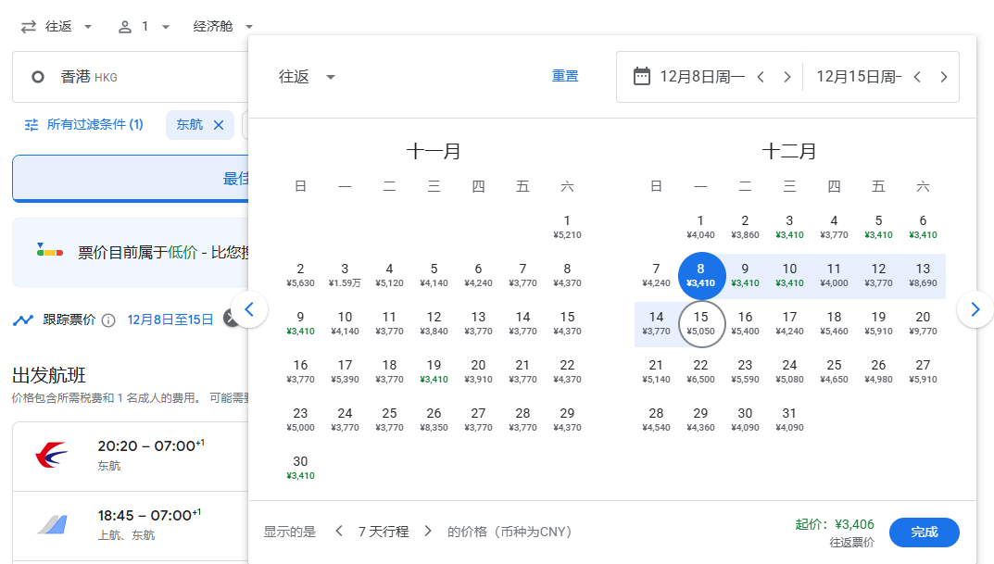This screenshot has width=994, height=564.
Task: Select November 17 priced ¥5,390
Action: pyautogui.click(x=345, y=371)
